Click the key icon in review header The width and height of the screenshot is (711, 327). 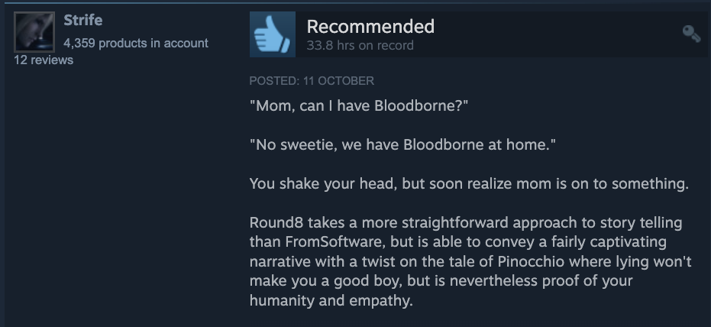pyautogui.click(x=691, y=34)
